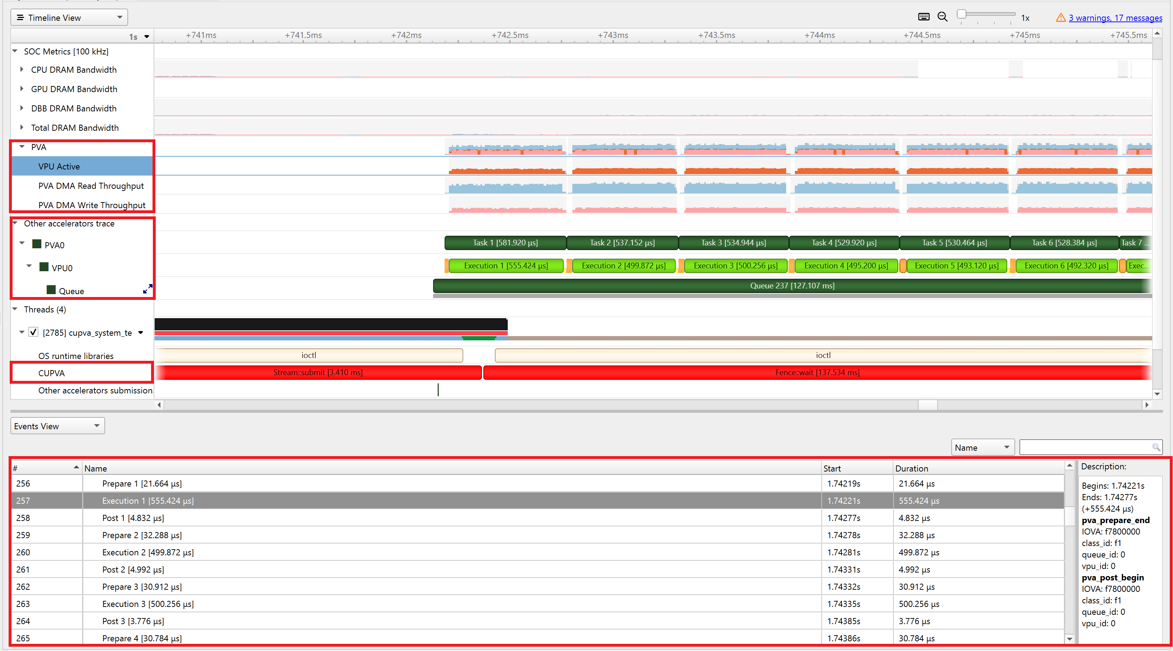This screenshot has width=1173, height=651.
Task: Click the timeline zoom slider handle
Action: [961, 14]
